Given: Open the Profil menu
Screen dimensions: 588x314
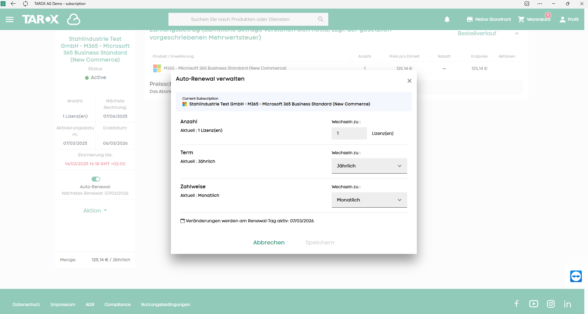Looking at the screenshot, I should point(569,19).
